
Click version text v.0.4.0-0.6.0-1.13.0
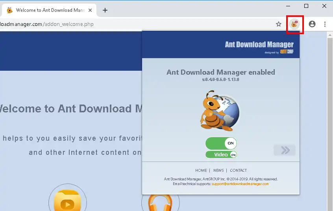point(220,79)
